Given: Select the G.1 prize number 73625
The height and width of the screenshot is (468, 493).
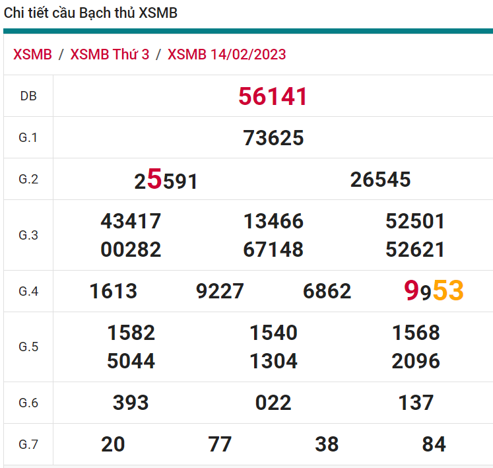Looking at the screenshot, I should pyautogui.click(x=273, y=138).
